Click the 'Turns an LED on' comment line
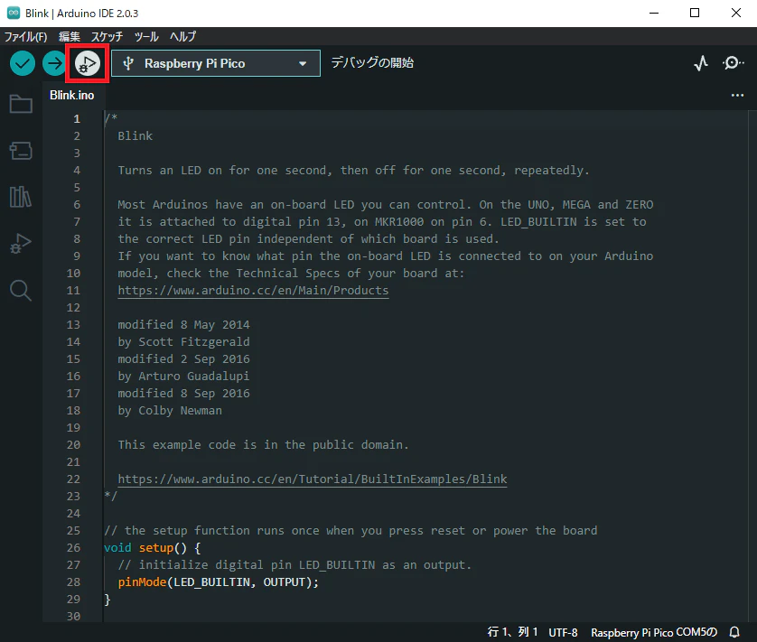The width and height of the screenshot is (757, 642). tap(353, 170)
